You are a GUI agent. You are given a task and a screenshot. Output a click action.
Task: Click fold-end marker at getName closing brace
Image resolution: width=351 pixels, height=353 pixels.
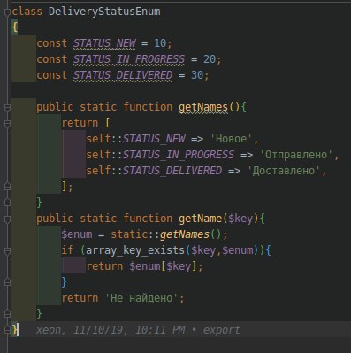click(7, 314)
